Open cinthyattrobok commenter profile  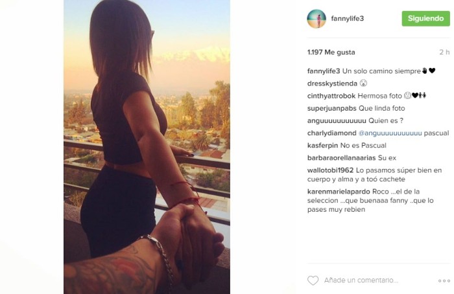point(331,96)
